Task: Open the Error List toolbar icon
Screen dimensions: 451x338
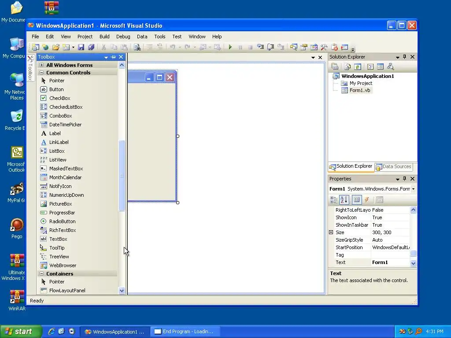Action: pos(334,47)
